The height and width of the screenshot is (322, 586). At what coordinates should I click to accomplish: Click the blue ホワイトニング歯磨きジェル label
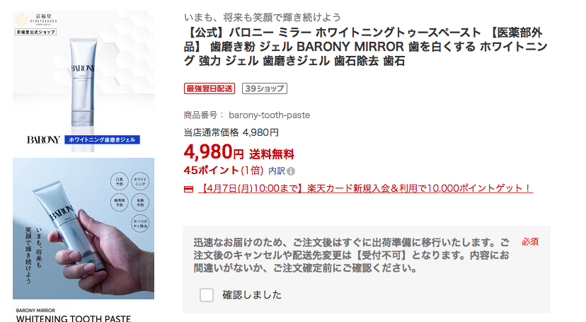coord(102,139)
